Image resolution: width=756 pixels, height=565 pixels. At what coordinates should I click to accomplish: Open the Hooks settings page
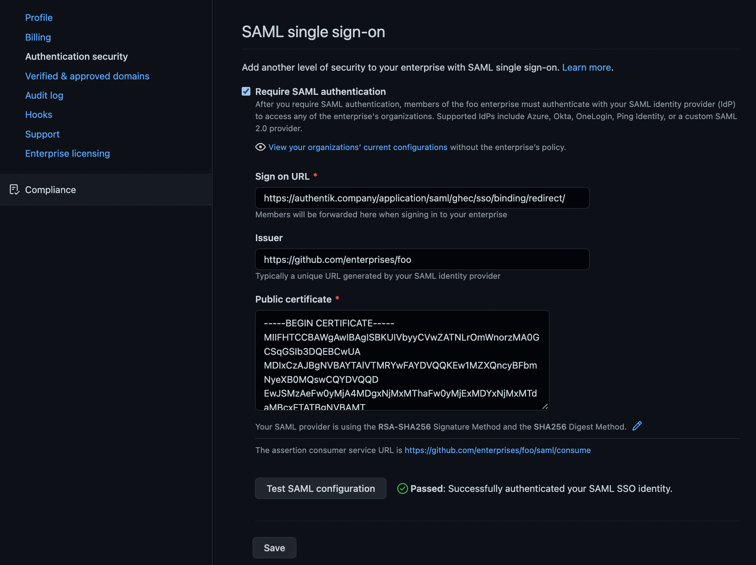point(38,115)
